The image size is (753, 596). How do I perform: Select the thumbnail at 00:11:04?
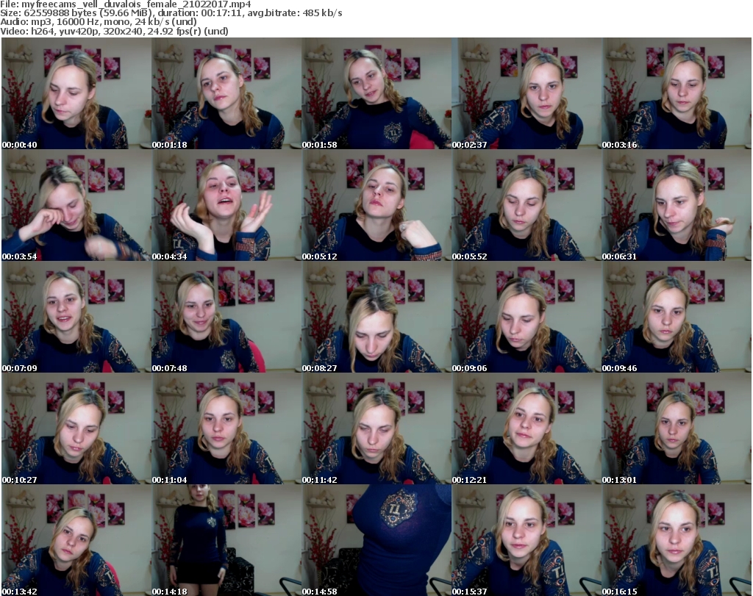[226, 428]
